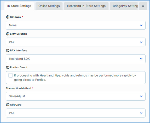Open the PAX Interface Heartland SDK dropdown
Viewport: 150px width, 123px height.
point(76,59)
